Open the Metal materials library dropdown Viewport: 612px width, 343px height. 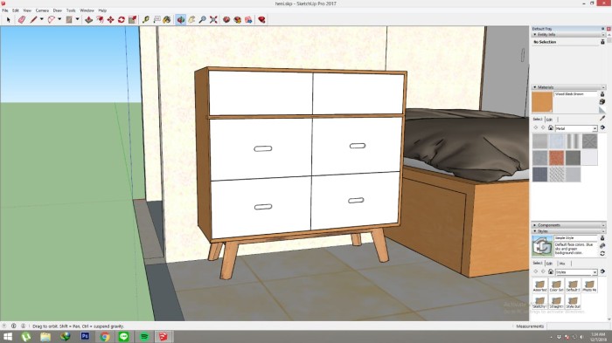[x=595, y=128]
